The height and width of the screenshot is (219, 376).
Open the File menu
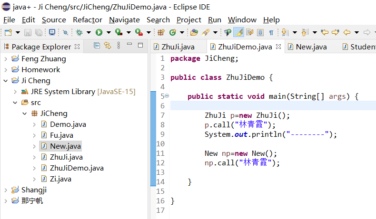click(x=9, y=20)
